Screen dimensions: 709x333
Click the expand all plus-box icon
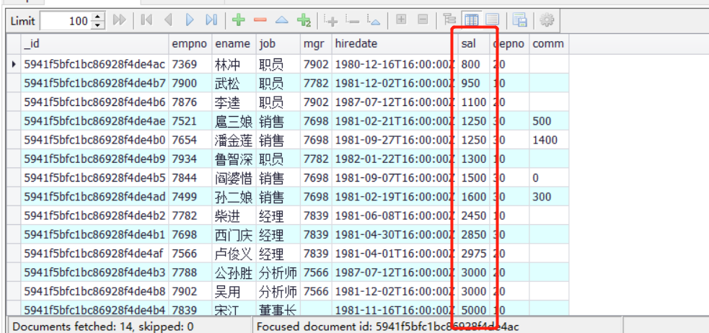coord(400,20)
